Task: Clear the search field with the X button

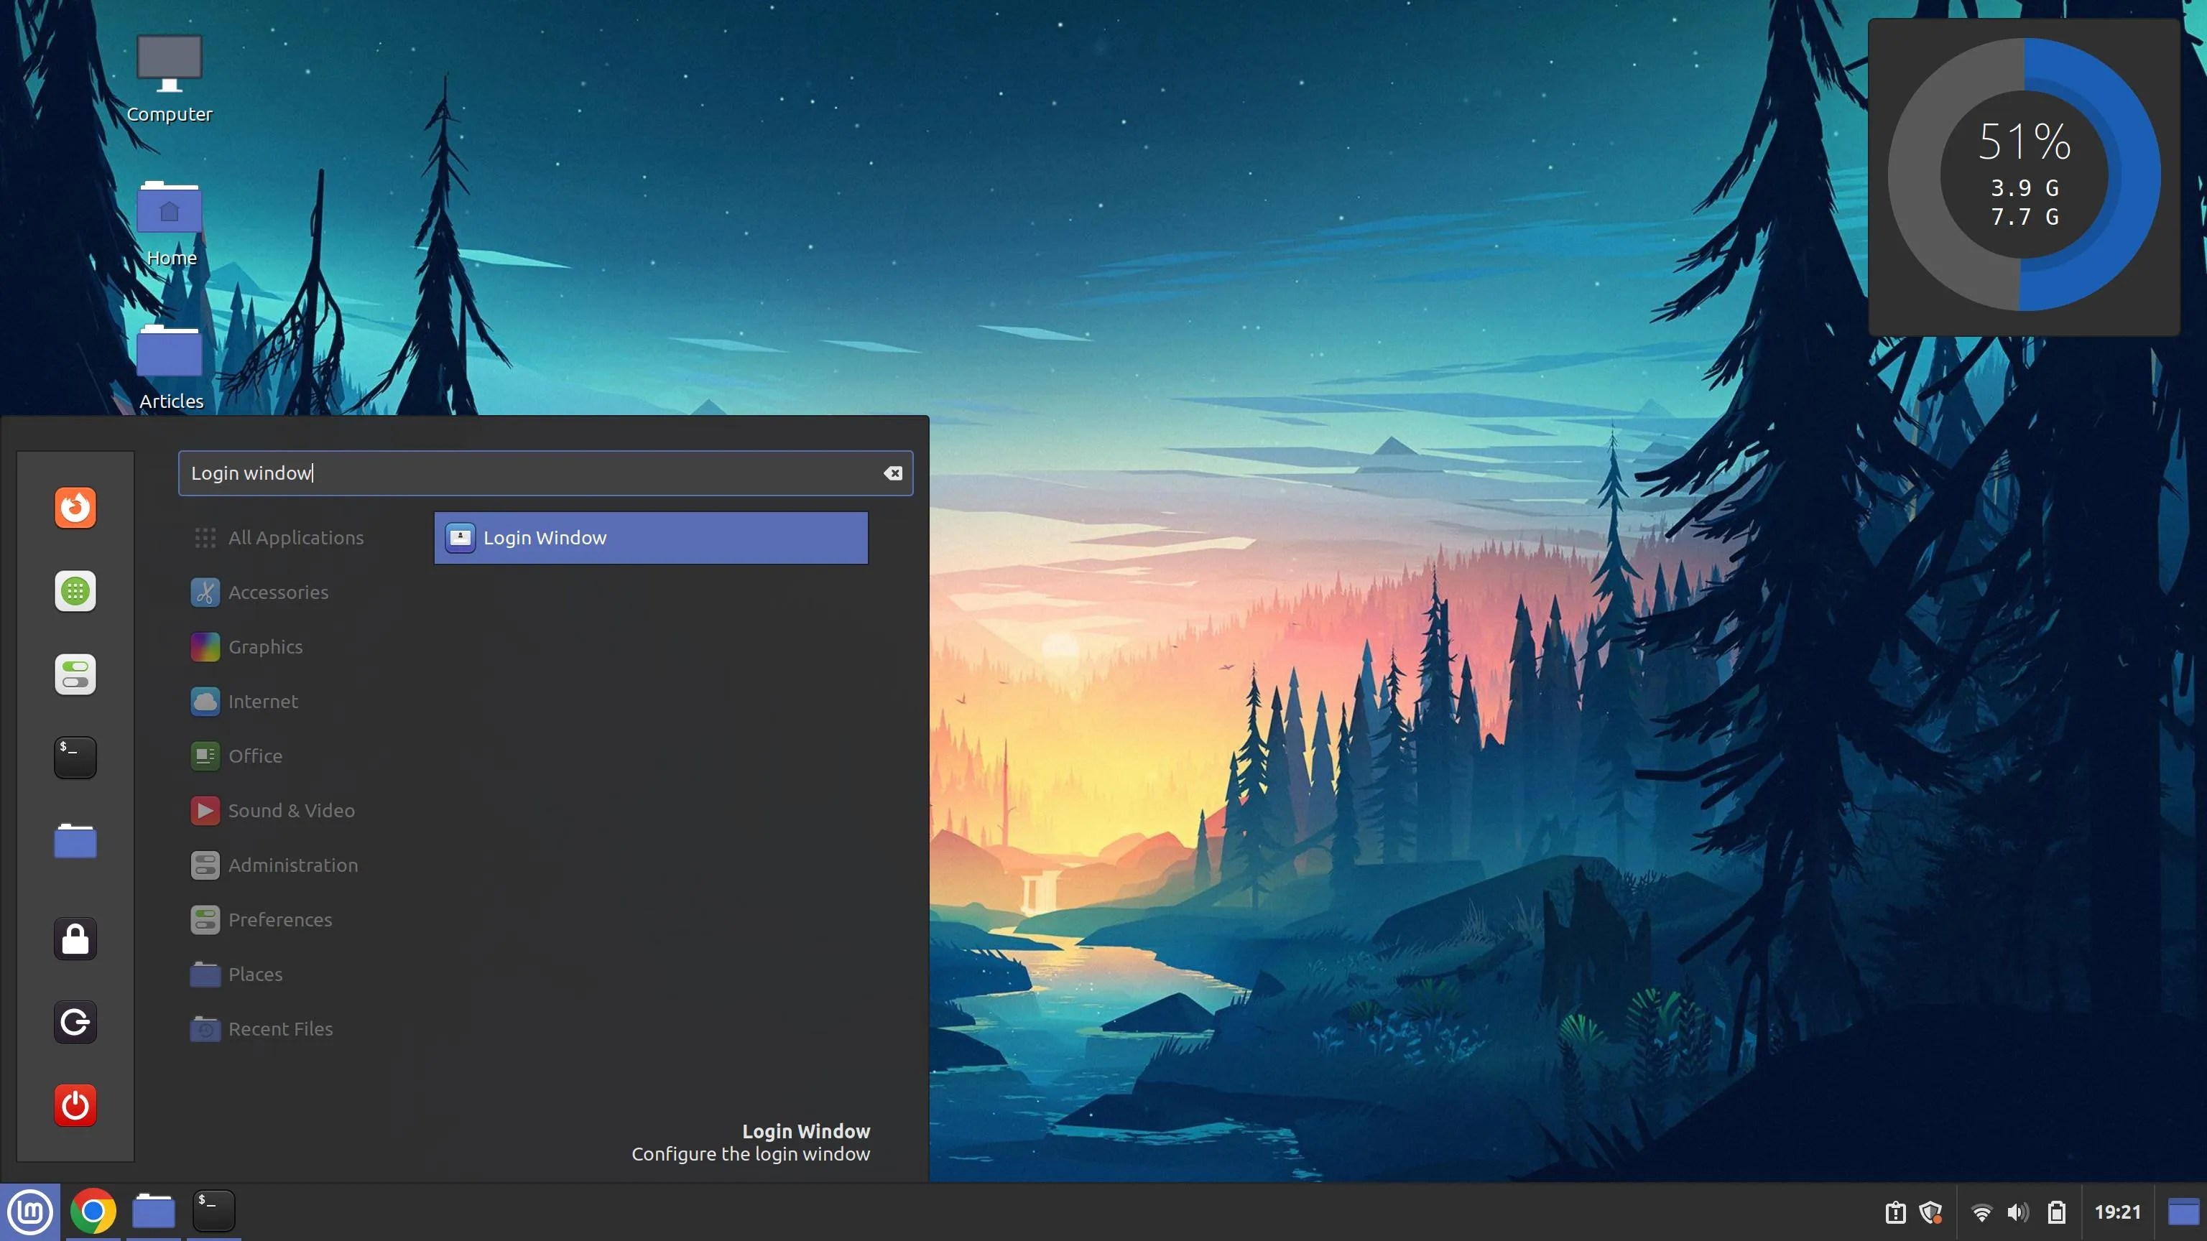Action: click(893, 473)
